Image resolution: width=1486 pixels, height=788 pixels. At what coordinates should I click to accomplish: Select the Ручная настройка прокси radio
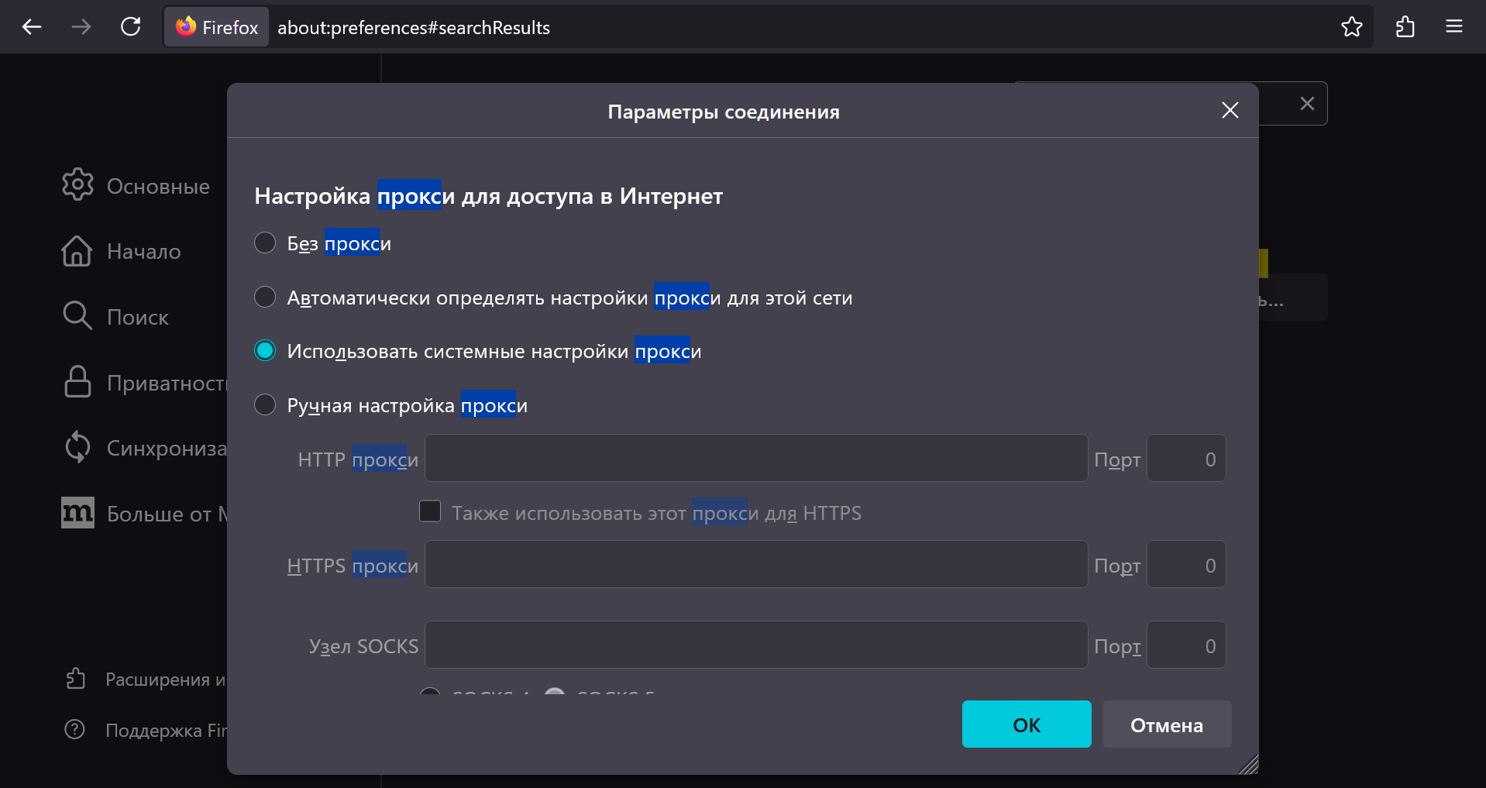click(265, 405)
